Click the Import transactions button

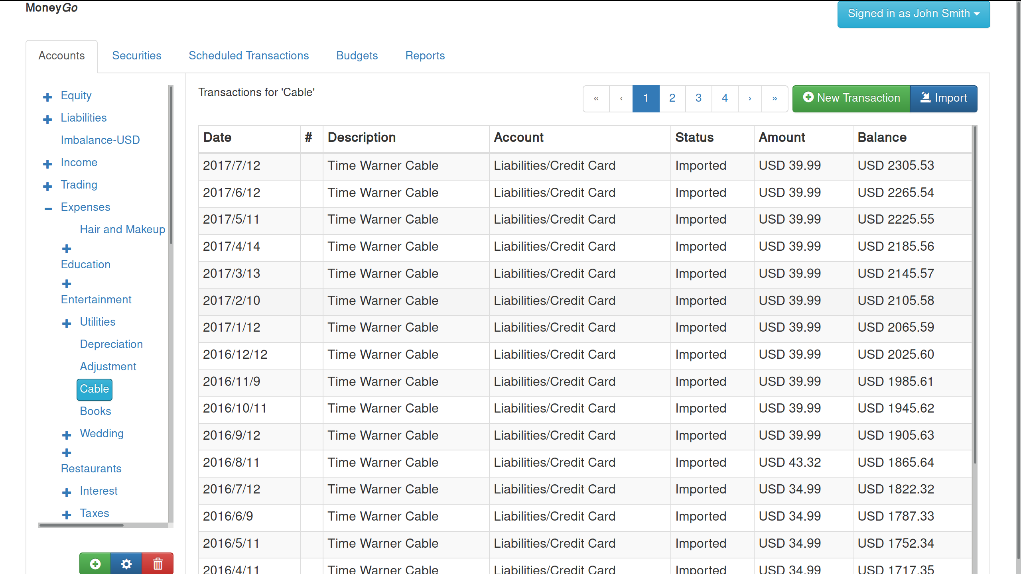tap(944, 98)
